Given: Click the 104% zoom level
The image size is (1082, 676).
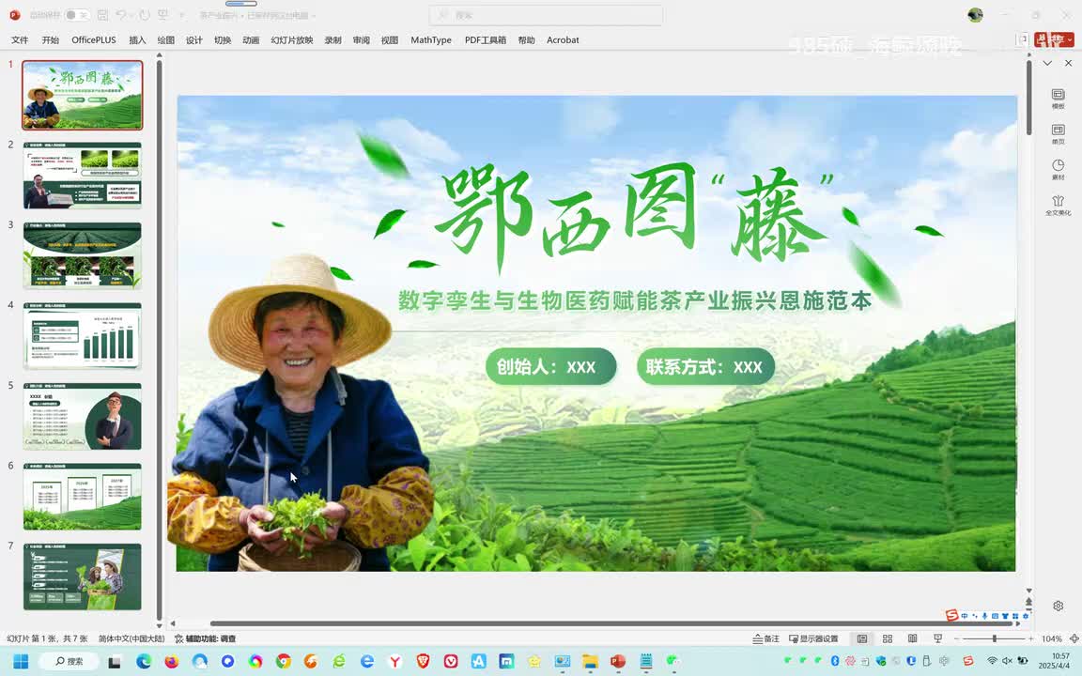Looking at the screenshot, I should 1052,638.
